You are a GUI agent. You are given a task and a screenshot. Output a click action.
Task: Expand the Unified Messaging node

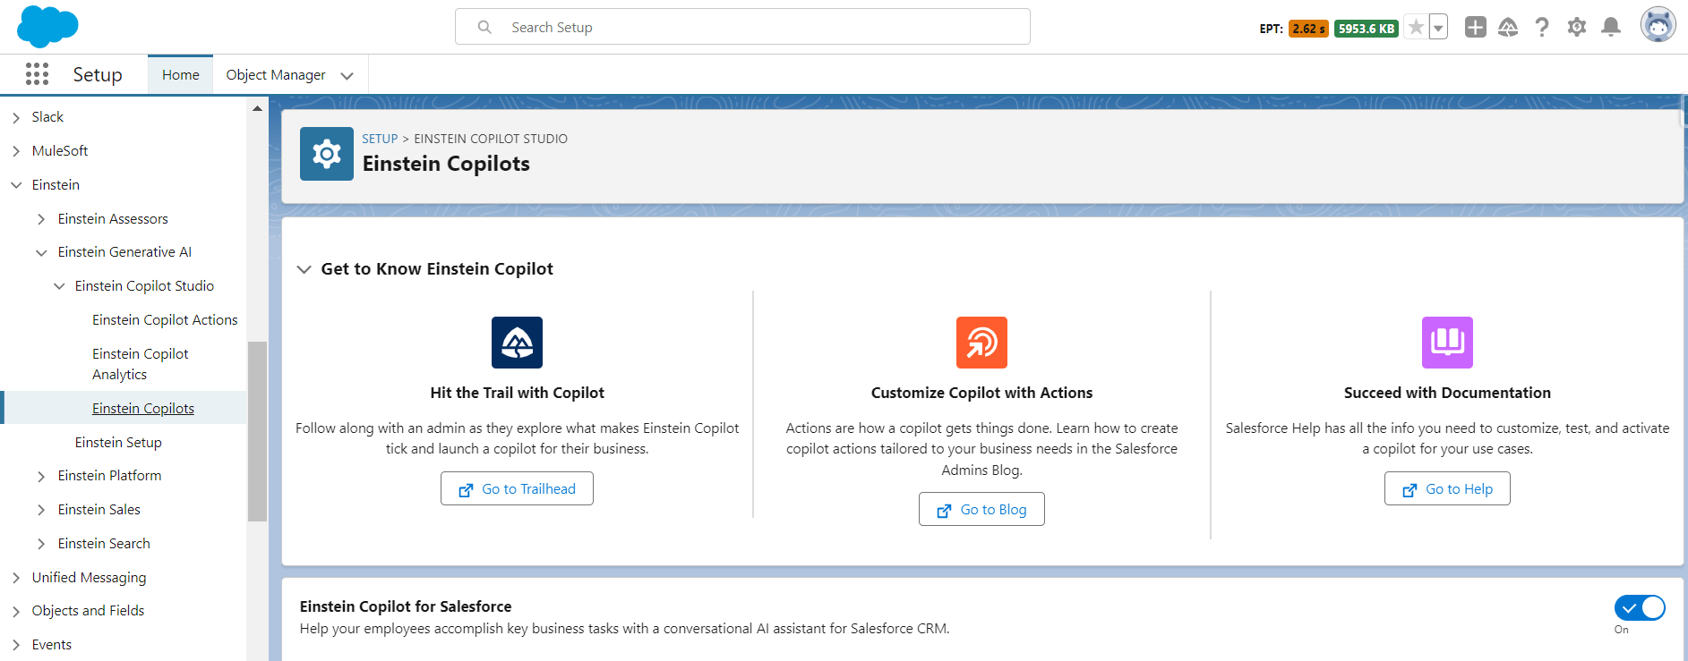[16, 578]
